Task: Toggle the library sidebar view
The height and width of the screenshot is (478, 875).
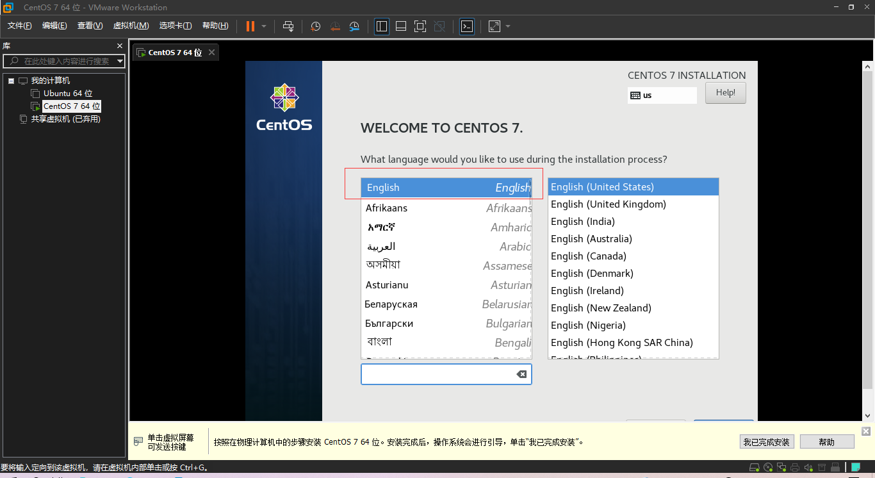Action: pos(382,26)
